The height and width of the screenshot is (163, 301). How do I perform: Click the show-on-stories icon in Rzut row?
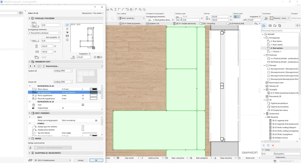click(96, 121)
